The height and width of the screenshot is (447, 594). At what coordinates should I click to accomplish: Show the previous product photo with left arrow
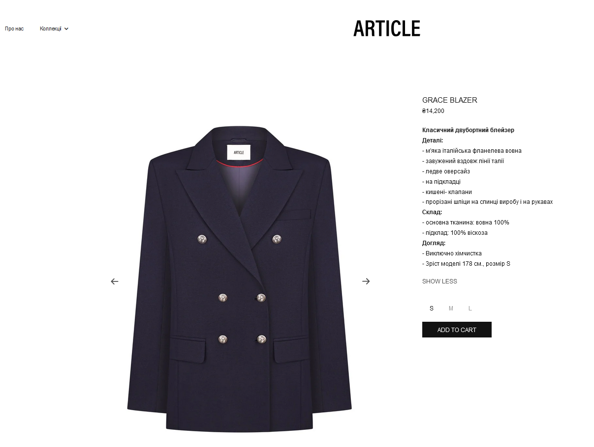coord(115,281)
